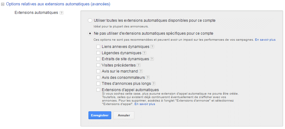Open En savoir plus link about campaign performance
The height and width of the screenshot is (129, 285).
point(265,40)
